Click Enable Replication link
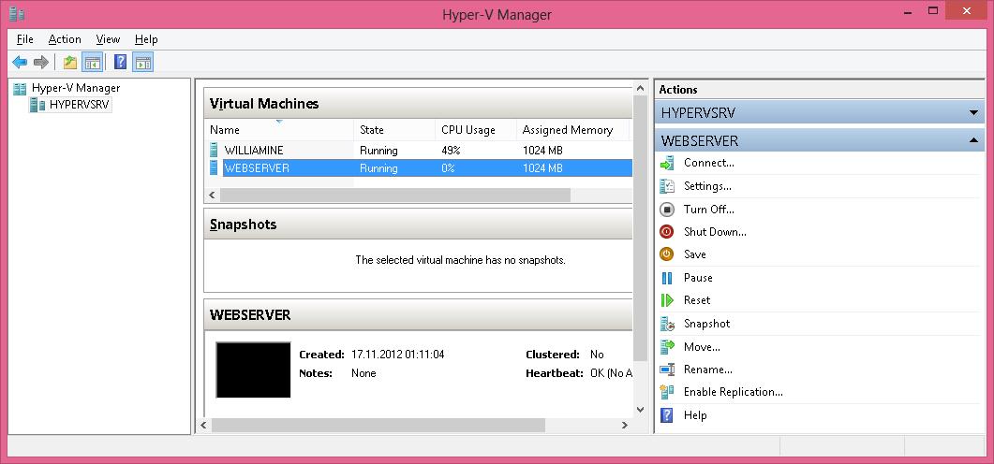 pyautogui.click(x=733, y=392)
